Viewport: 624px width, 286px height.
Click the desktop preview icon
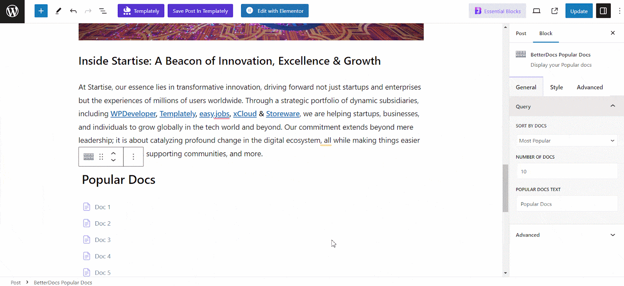pos(537,11)
